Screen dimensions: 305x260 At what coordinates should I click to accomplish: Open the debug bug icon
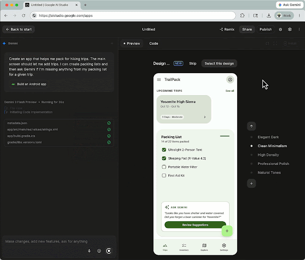pos(280,30)
